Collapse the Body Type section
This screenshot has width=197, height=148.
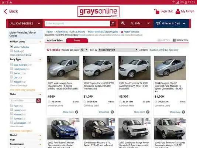click(40, 60)
